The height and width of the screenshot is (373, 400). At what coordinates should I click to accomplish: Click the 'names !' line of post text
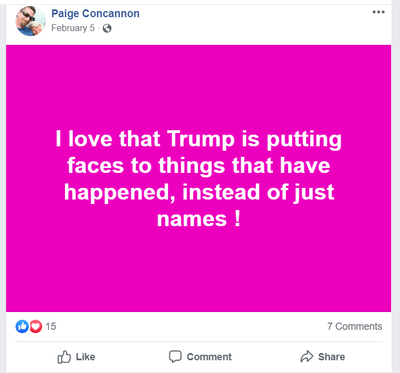click(x=200, y=219)
